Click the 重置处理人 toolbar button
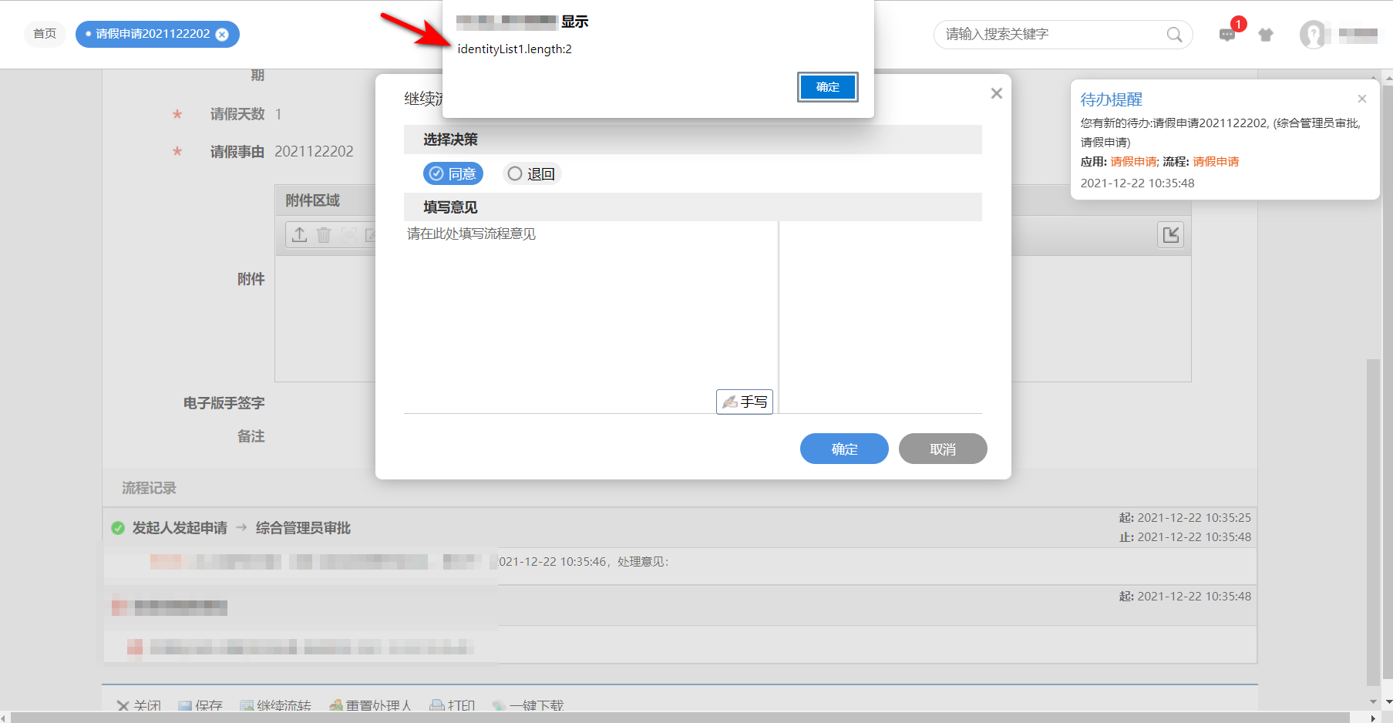 tap(370, 705)
